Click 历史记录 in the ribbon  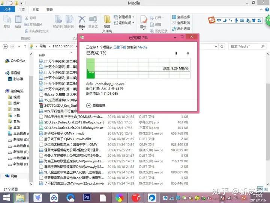point(159,31)
